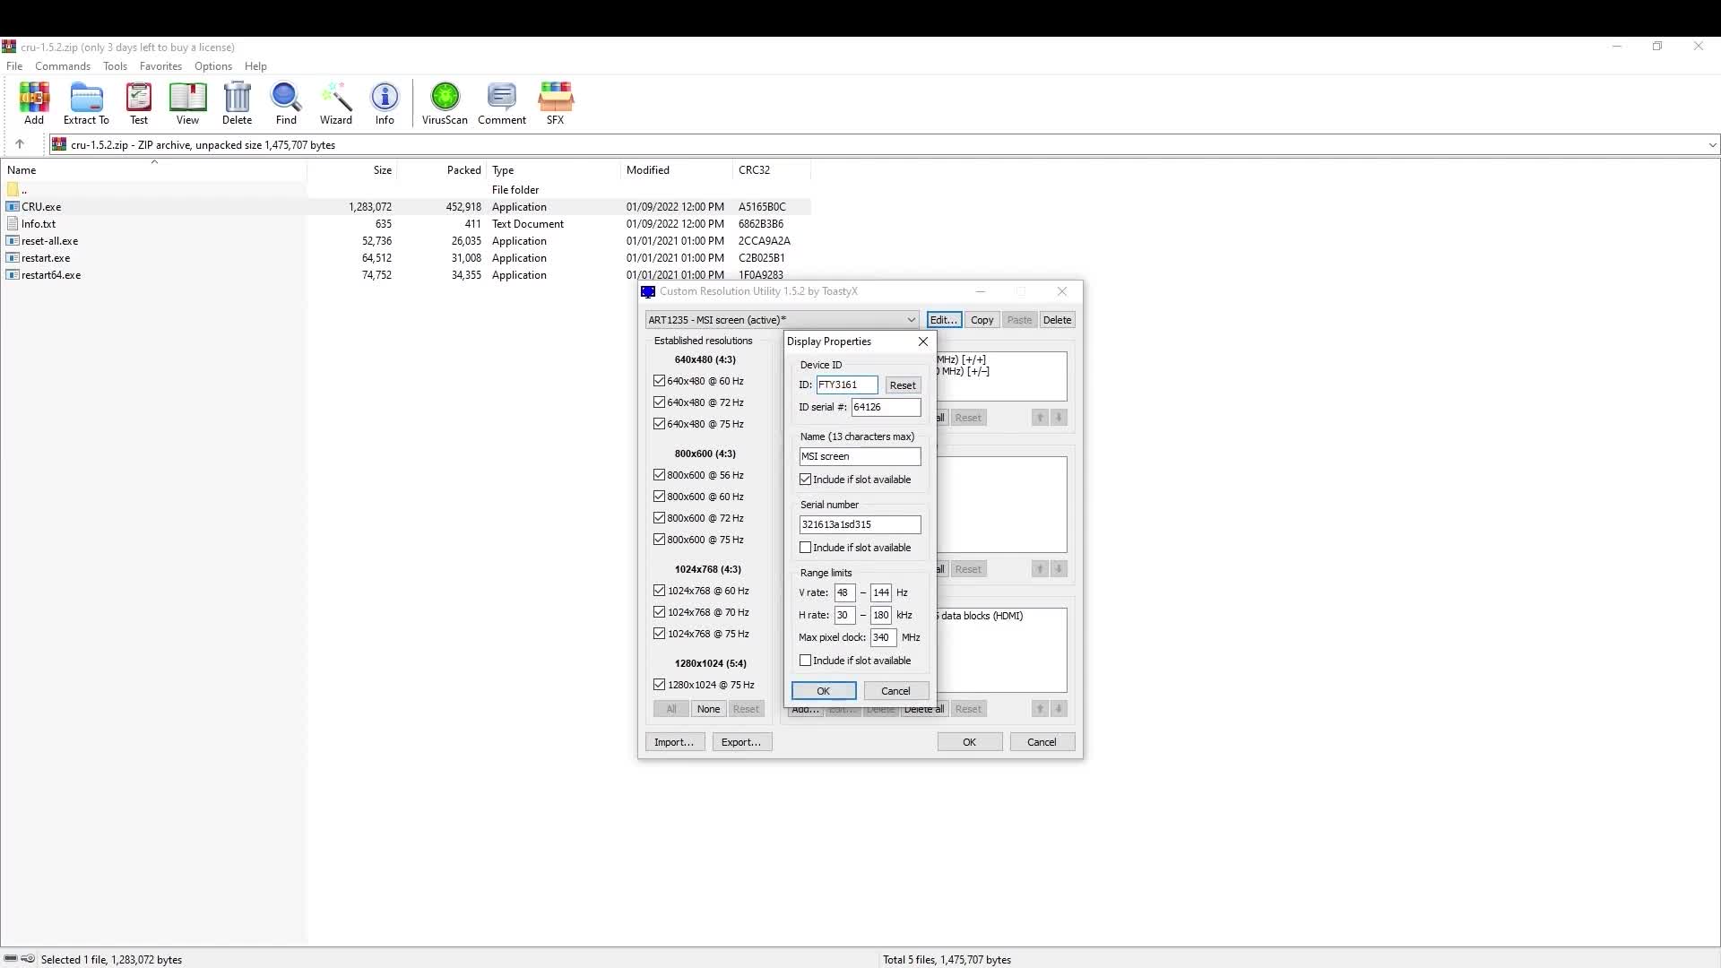Open the Favorites menu

tap(160, 66)
